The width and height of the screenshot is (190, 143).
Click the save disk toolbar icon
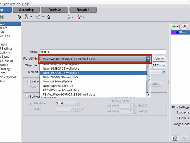pos(2,17)
